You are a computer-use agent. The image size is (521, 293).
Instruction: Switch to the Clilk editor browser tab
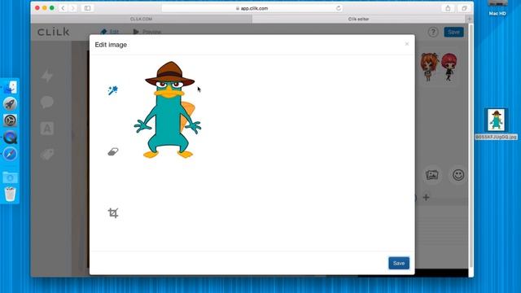click(358, 19)
